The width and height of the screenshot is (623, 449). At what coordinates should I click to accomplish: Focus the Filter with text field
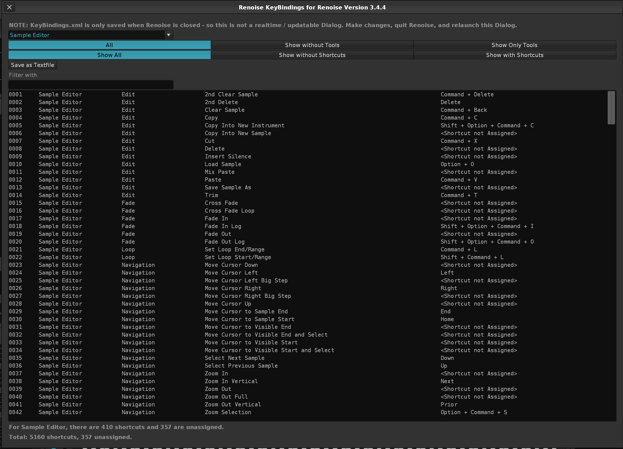91,84
